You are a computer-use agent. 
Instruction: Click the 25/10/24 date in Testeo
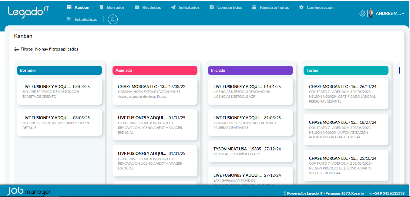click(x=368, y=158)
